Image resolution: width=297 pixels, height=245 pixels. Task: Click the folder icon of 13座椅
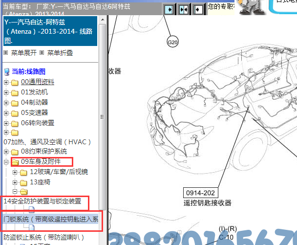pos(23,182)
